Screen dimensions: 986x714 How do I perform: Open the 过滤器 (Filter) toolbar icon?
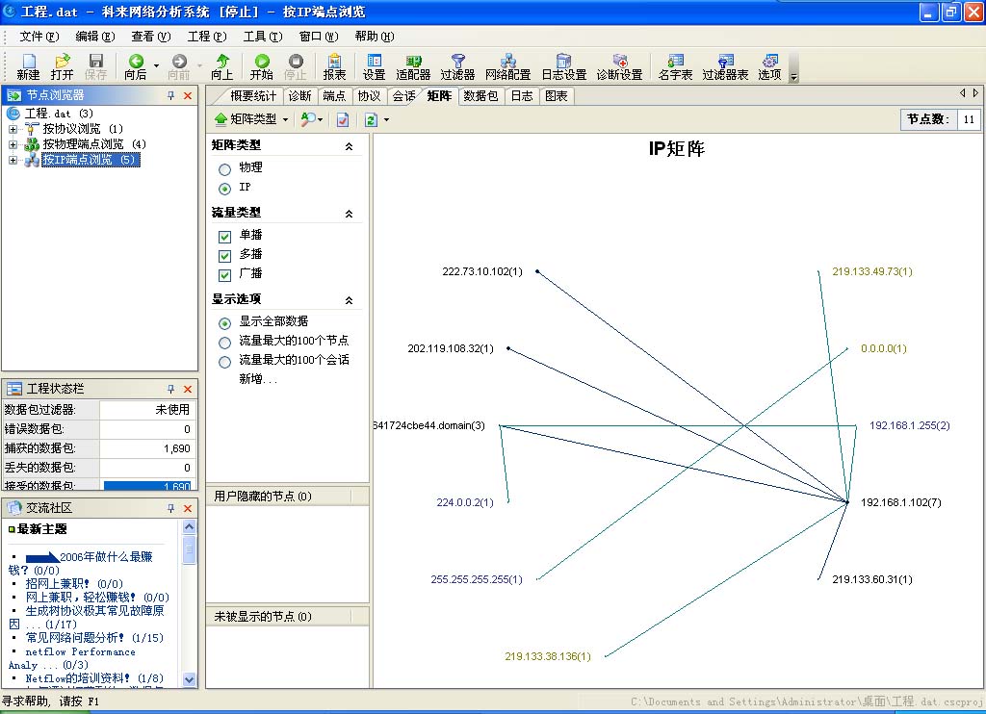[457, 66]
